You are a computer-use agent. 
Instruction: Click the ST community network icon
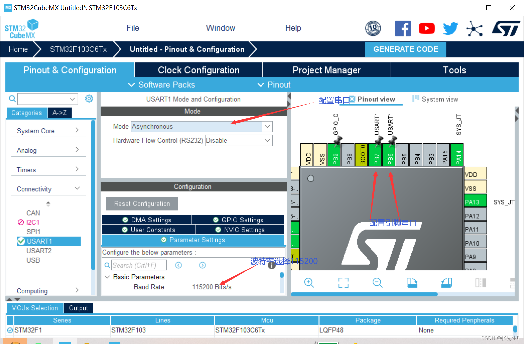474,29
